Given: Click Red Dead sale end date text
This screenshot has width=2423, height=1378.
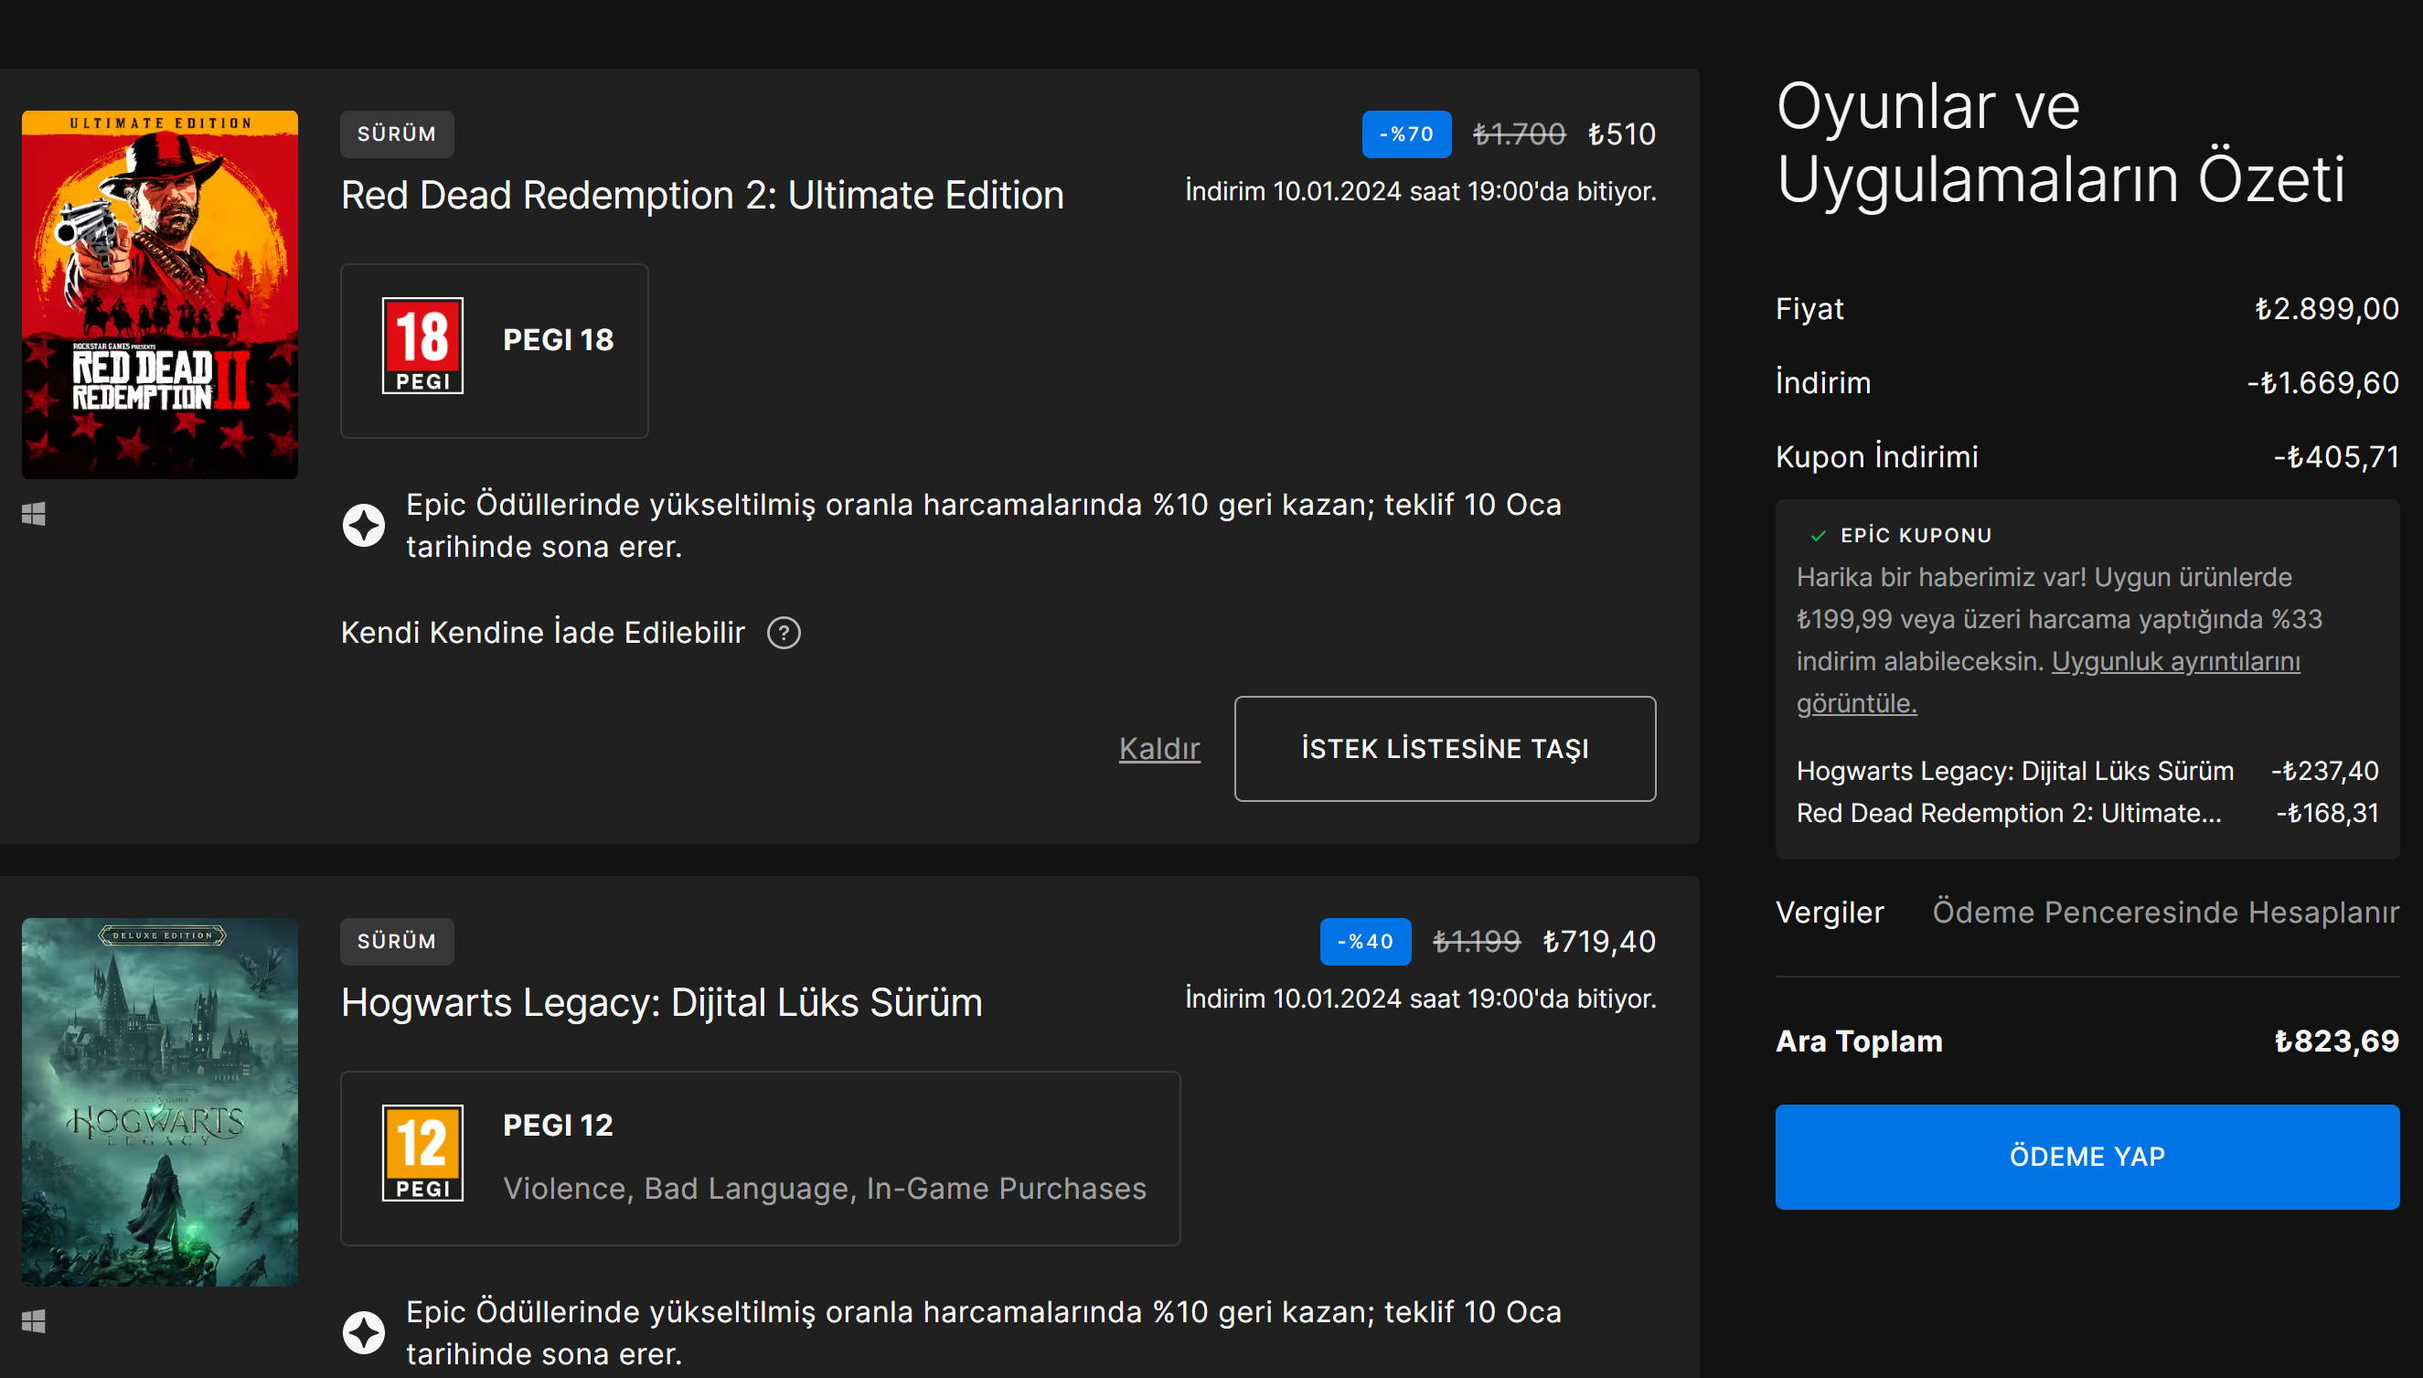Looking at the screenshot, I should coord(1421,192).
